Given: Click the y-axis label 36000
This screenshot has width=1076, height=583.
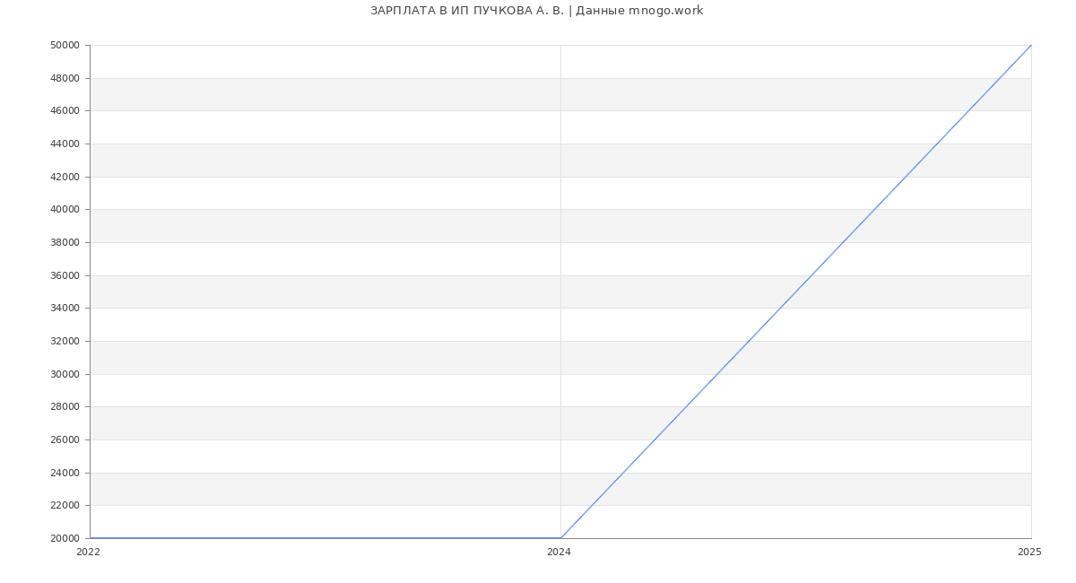Looking at the screenshot, I should click(x=65, y=275).
